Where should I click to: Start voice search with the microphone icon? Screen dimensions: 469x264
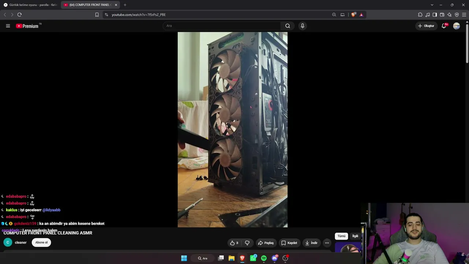[x=302, y=26]
